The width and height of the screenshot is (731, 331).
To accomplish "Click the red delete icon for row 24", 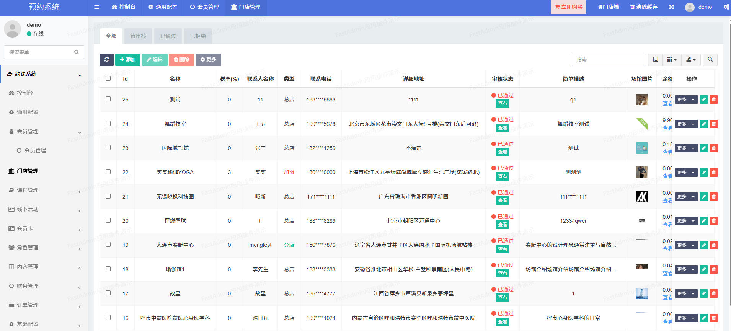I will pyautogui.click(x=713, y=124).
